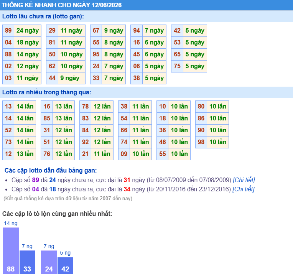
Task: Click the purple number 89 in pair list
Action: 36,180
